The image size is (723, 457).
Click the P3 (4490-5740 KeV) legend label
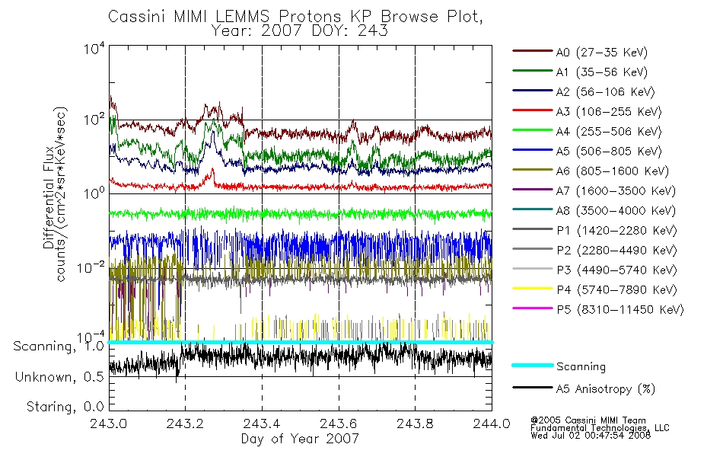616,270
